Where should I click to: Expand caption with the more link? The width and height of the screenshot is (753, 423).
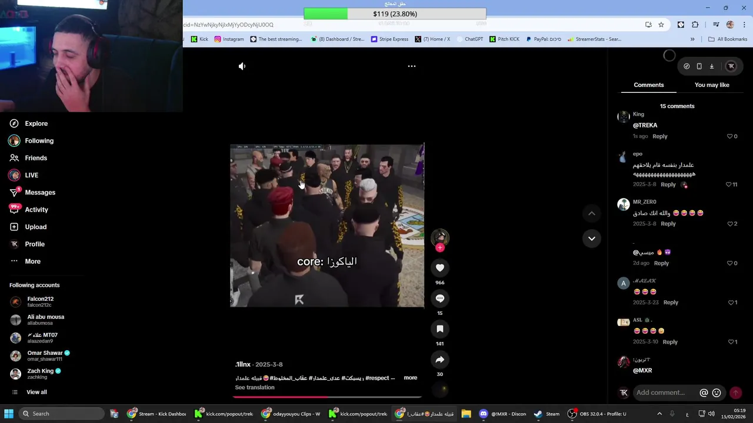411,378
